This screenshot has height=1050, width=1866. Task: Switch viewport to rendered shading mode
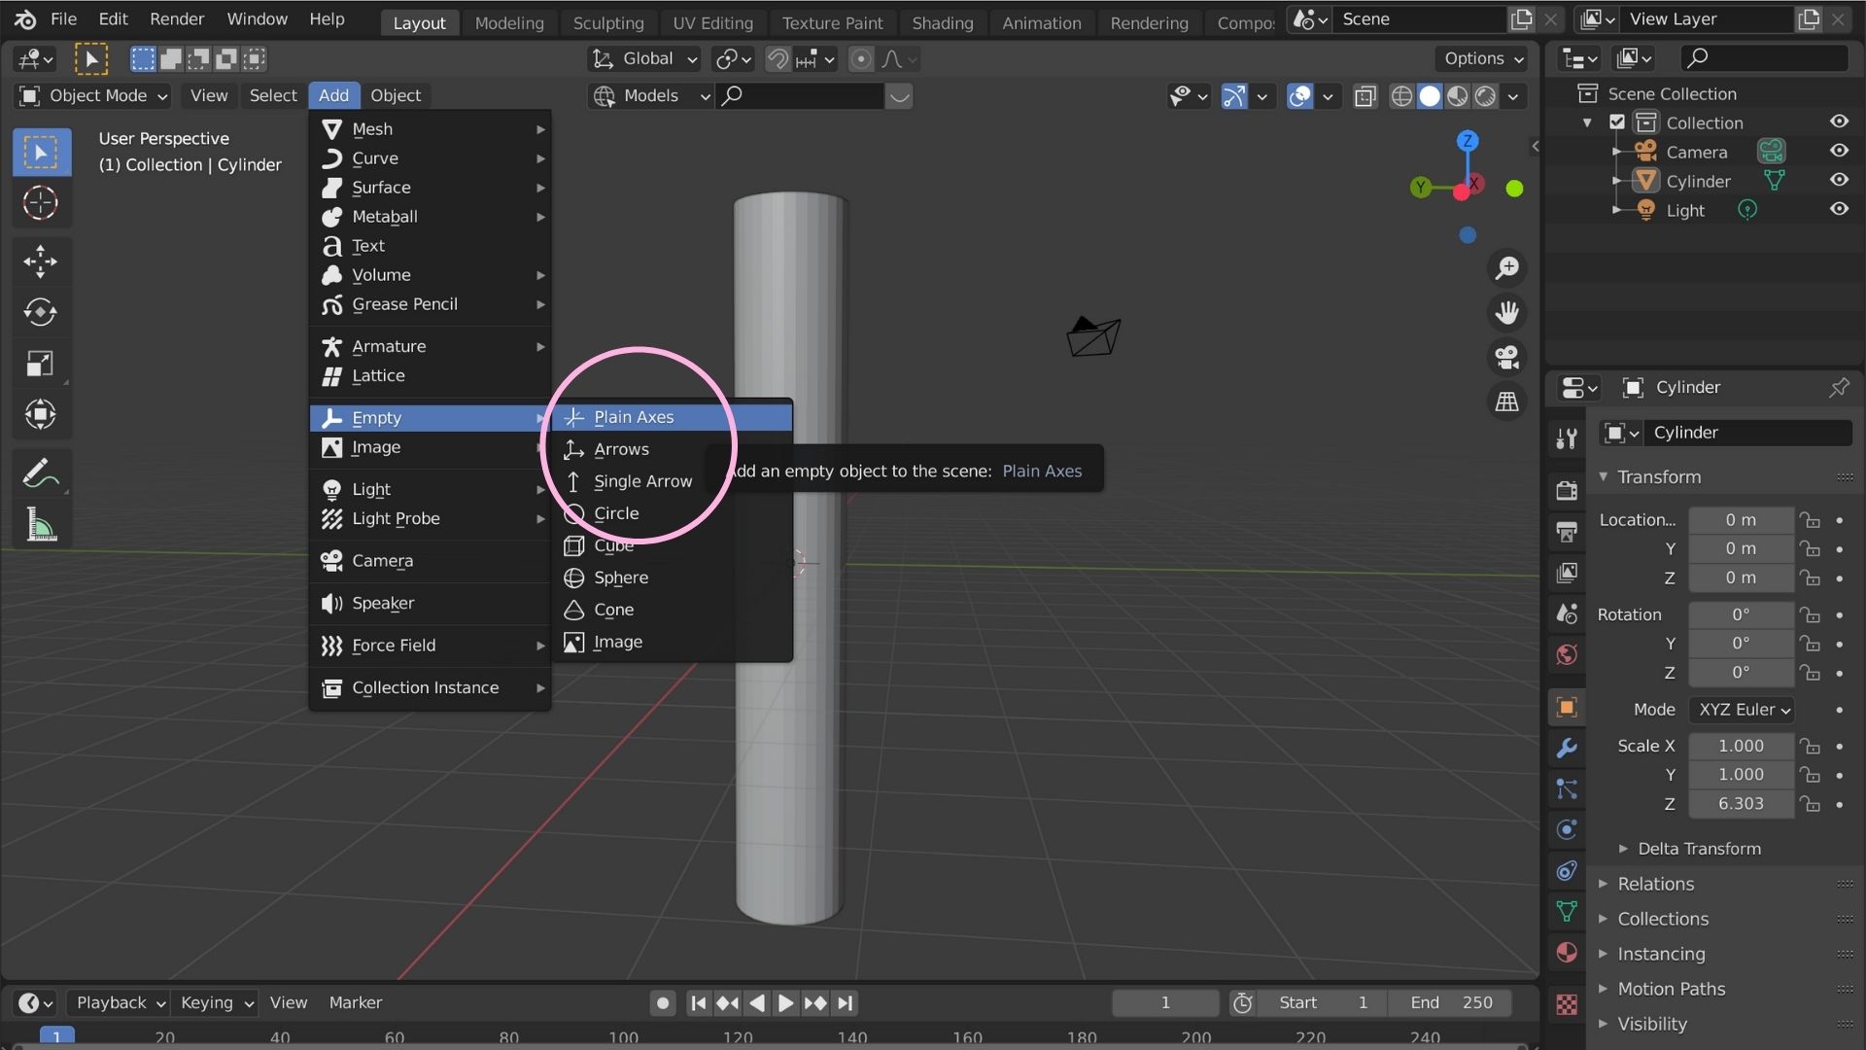[x=1485, y=96]
